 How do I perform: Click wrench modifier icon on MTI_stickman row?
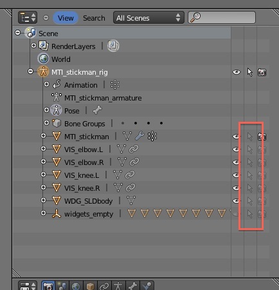click(139, 136)
